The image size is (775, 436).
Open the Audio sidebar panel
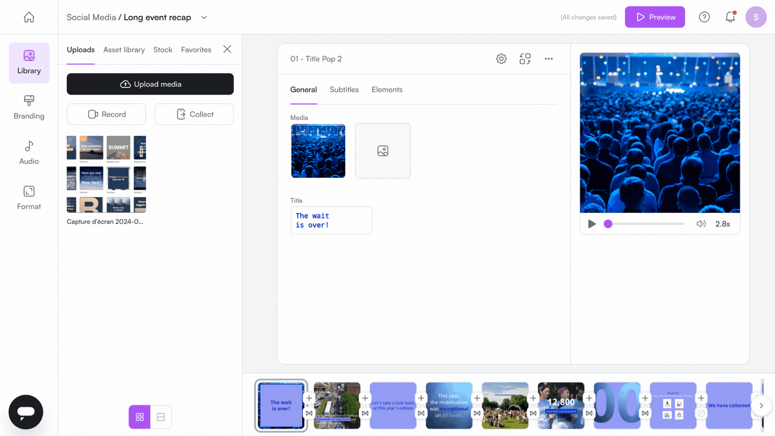(29, 153)
